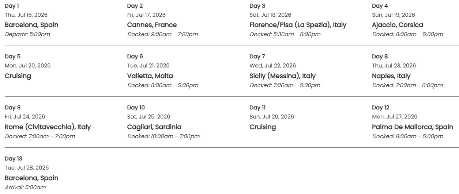Select the Day 5 Cruising entry
Screen dimensions: 459x194
point(18,76)
